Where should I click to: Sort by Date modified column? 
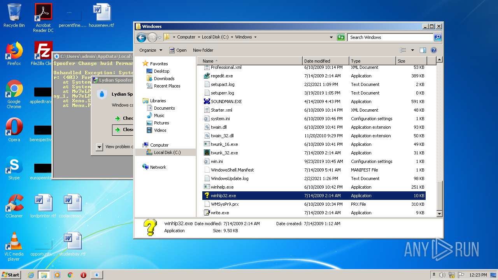[x=326, y=61]
